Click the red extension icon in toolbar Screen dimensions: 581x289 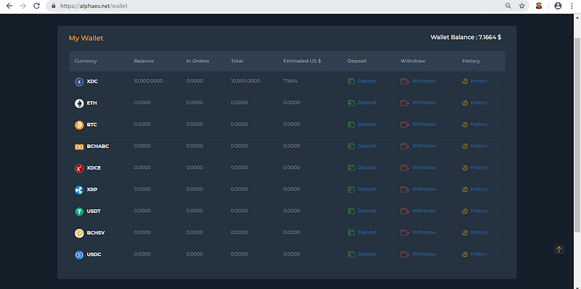[x=539, y=6]
